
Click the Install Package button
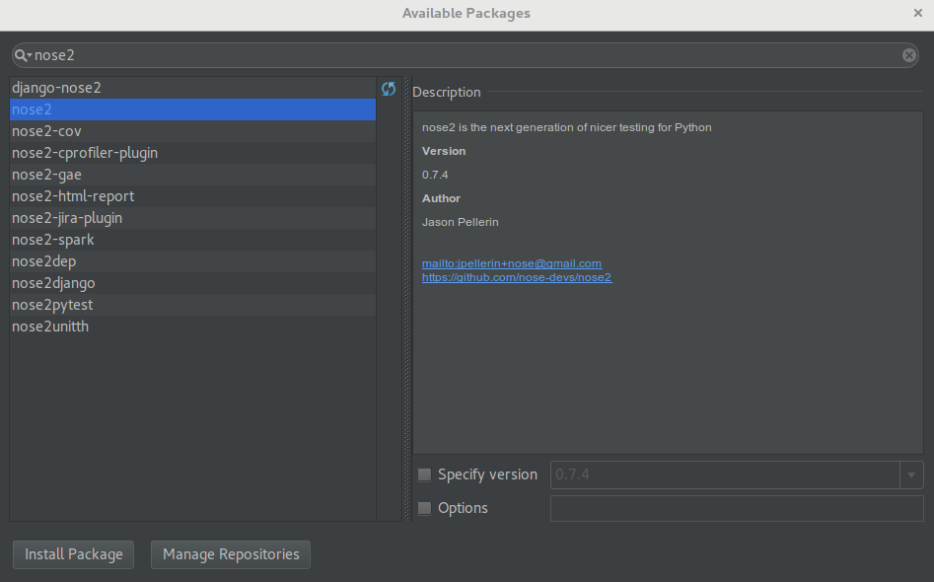coord(74,554)
